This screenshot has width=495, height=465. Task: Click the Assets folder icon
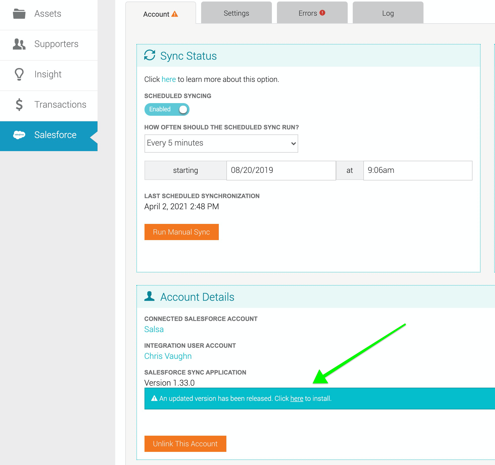[x=19, y=14]
